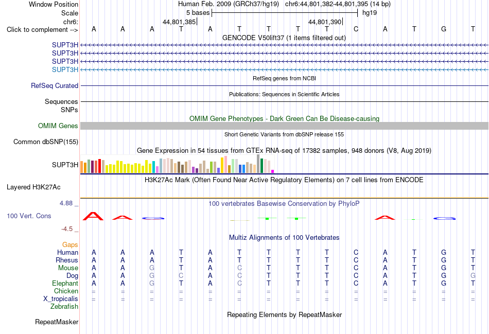Click tallest red A in PhyloP track
Image resolution: width=489 pixels, height=334 pixels.
pyautogui.click(x=93, y=216)
